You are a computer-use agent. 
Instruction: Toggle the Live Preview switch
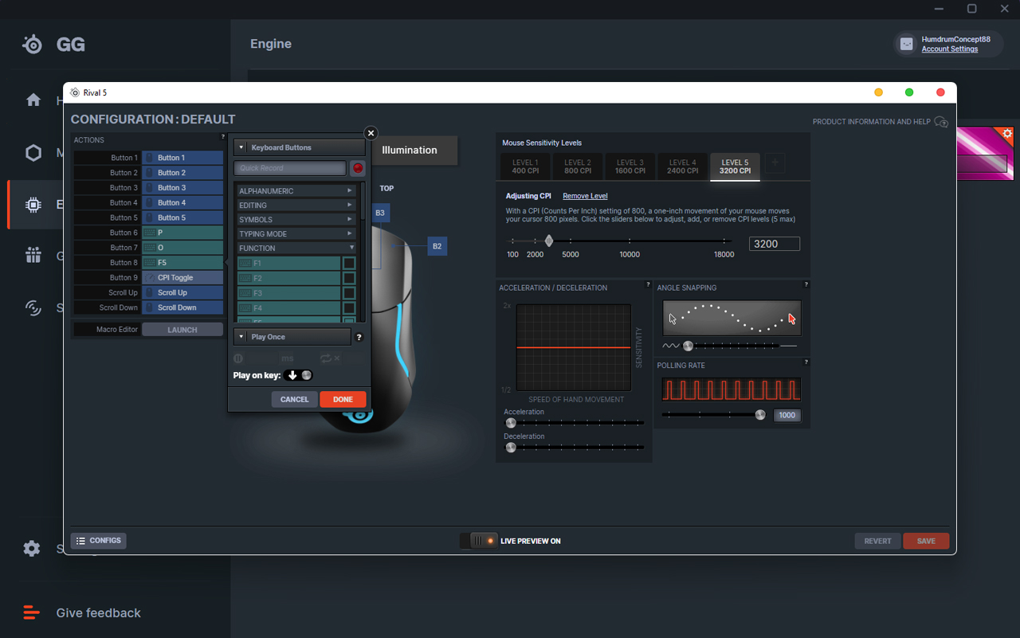click(x=479, y=541)
